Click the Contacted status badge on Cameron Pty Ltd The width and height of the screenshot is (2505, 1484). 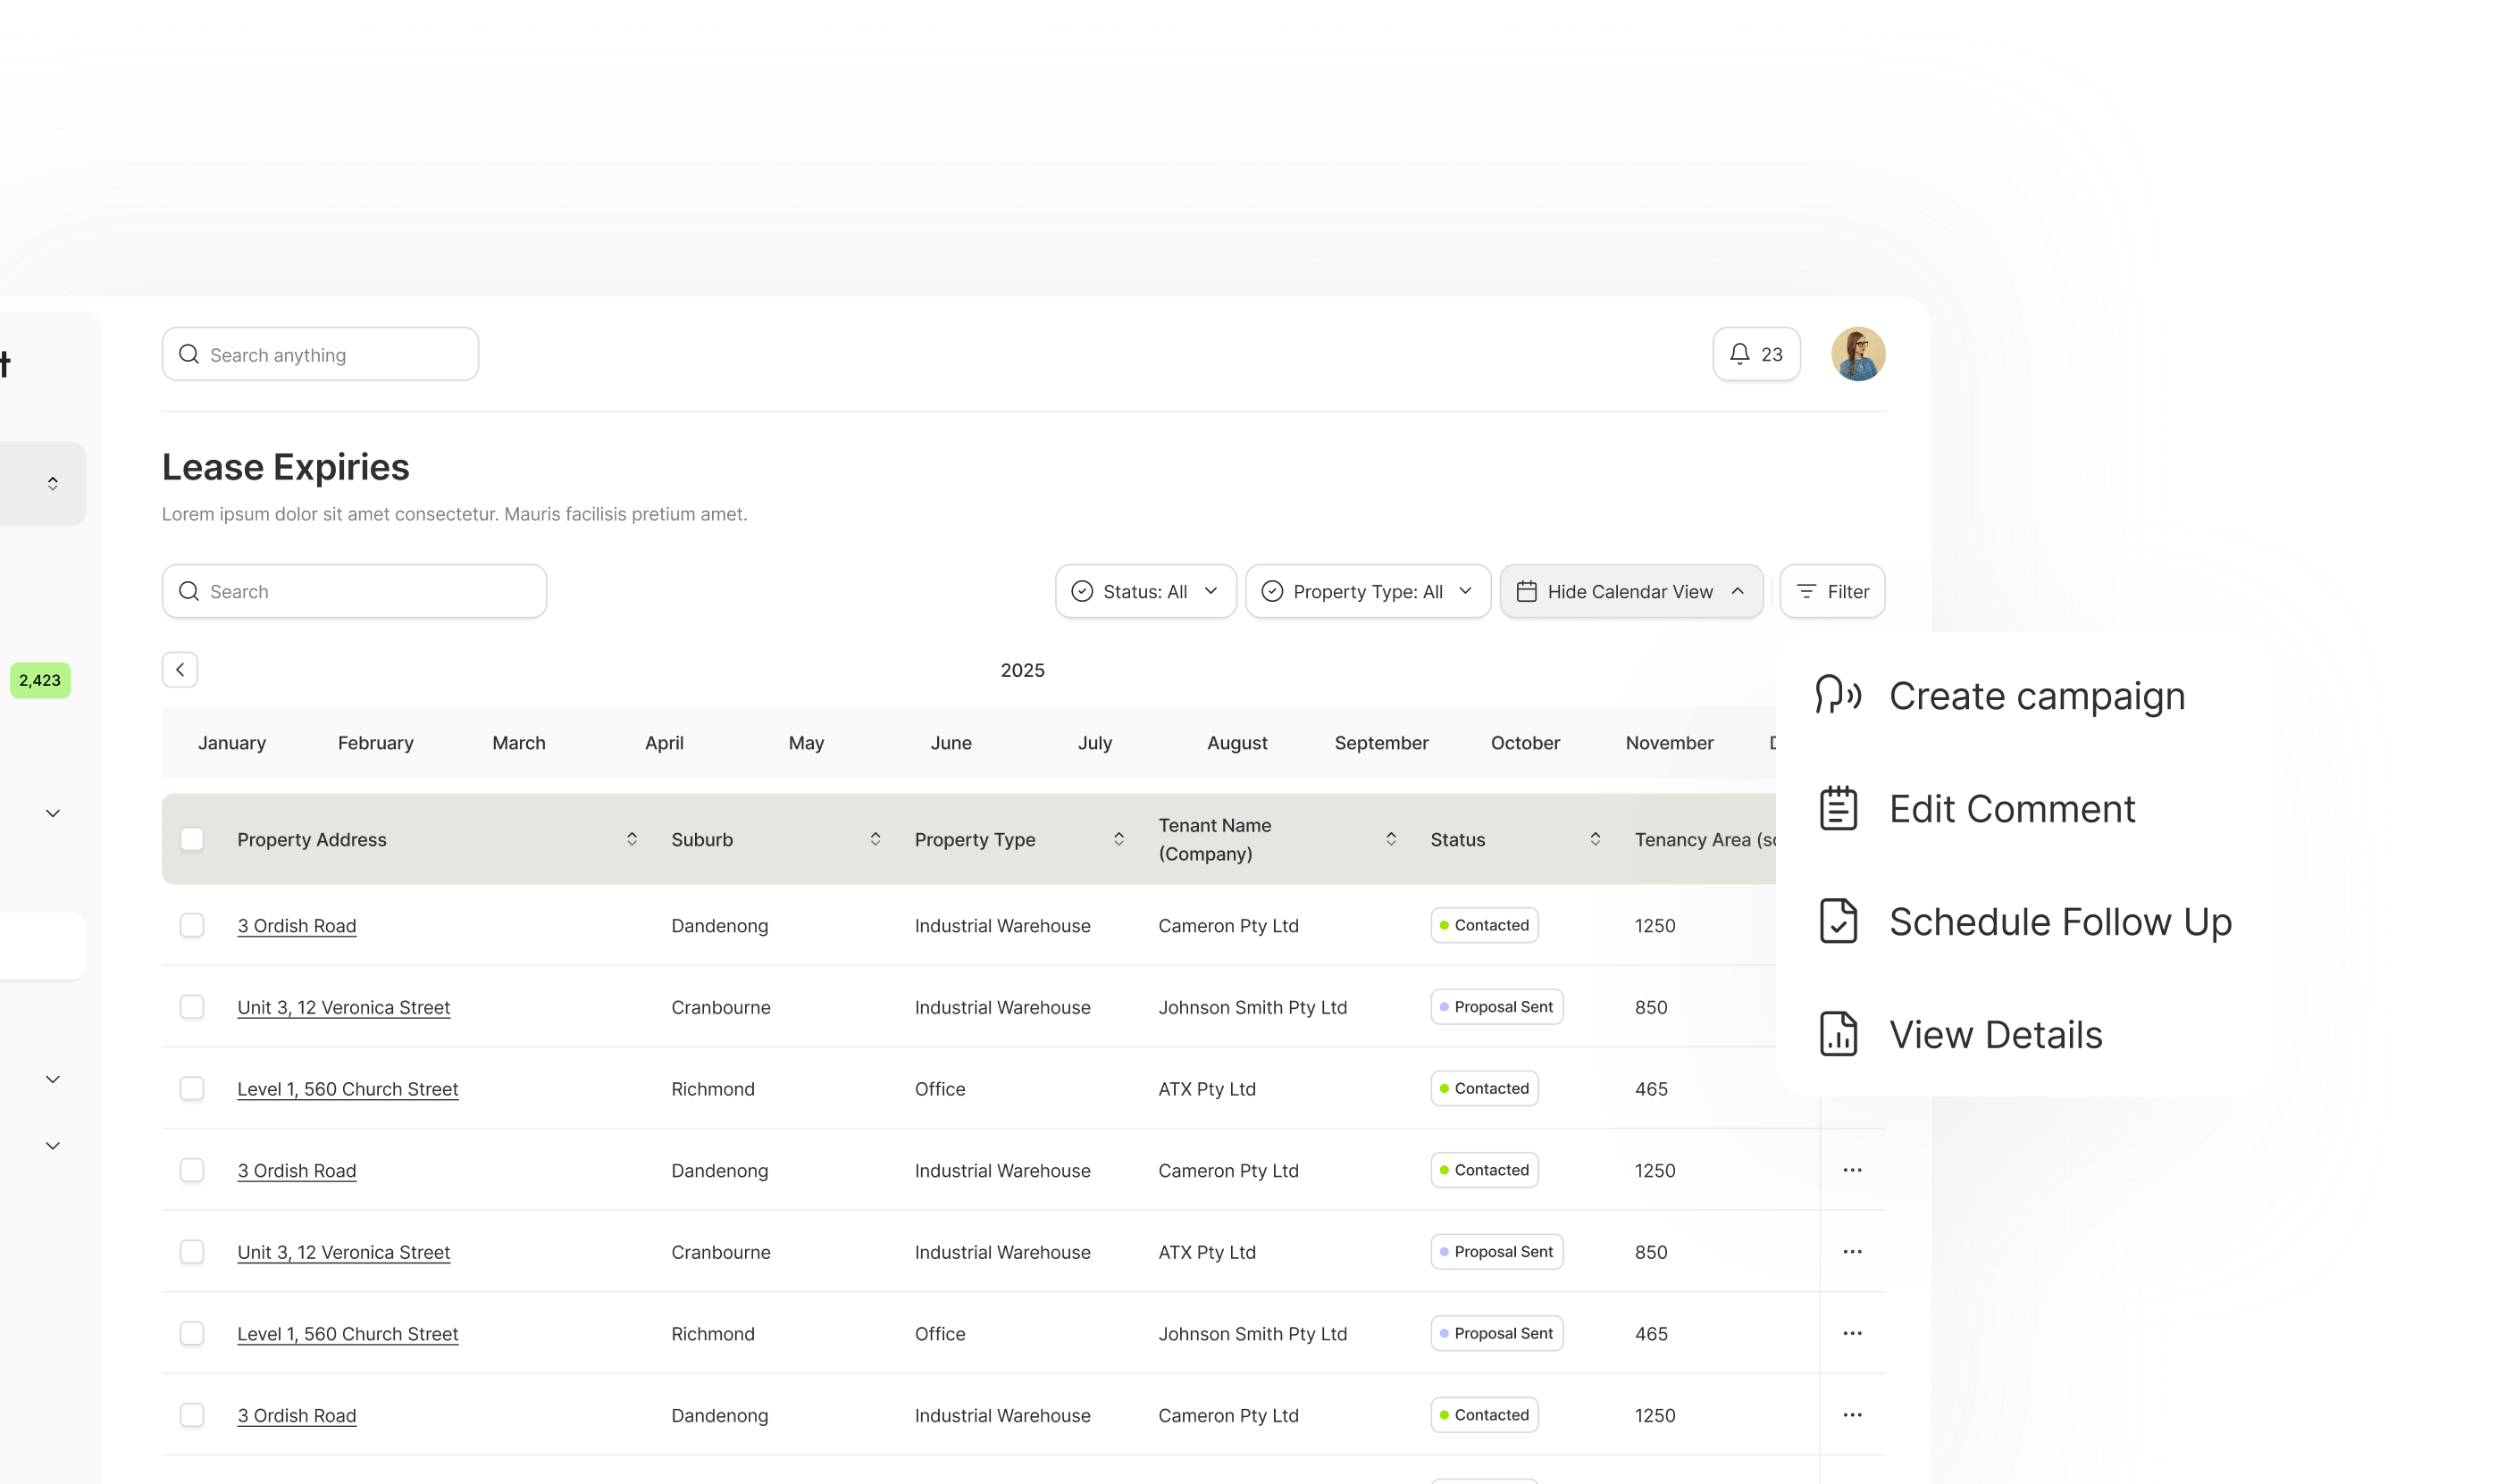pos(1484,925)
